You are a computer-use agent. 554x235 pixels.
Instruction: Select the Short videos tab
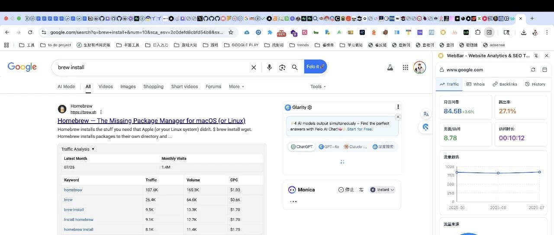[x=184, y=86]
